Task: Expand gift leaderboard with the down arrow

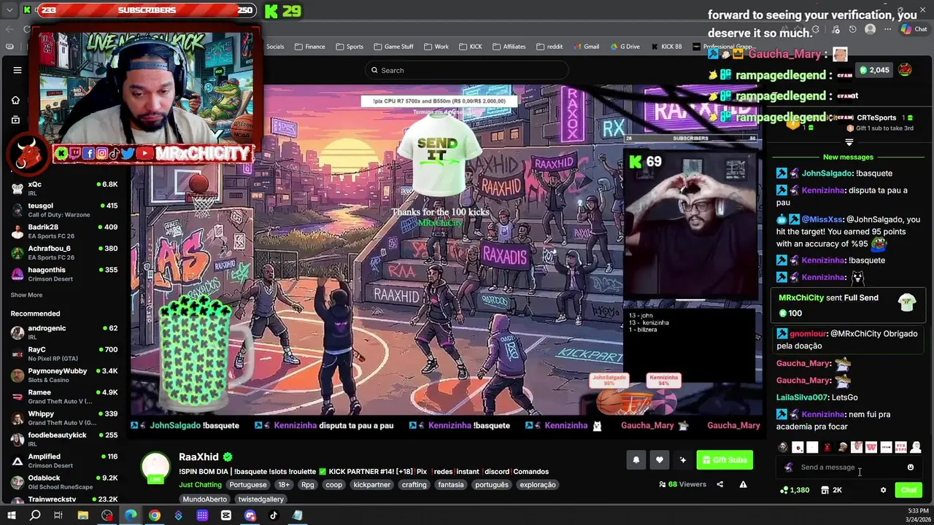Action: [849, 142]
